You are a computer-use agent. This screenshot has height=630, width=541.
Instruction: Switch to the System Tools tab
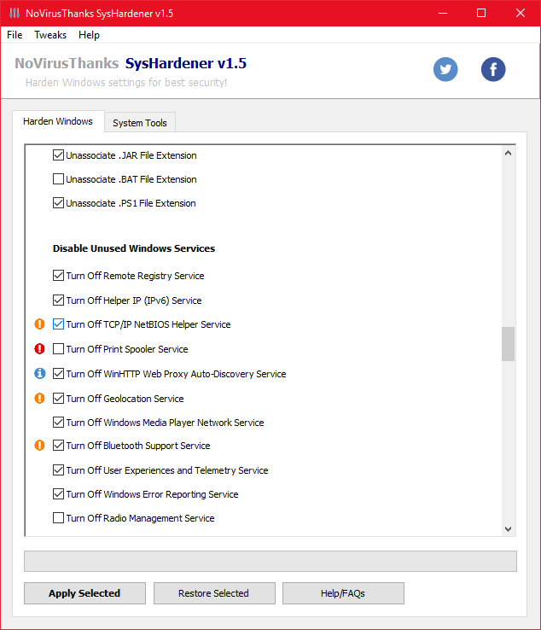140,123
